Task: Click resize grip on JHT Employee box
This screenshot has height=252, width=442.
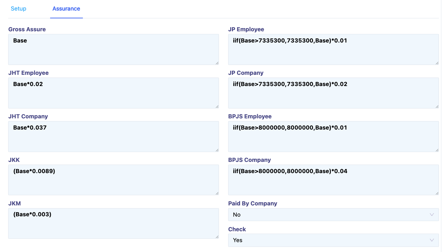Action: point(217,106)
